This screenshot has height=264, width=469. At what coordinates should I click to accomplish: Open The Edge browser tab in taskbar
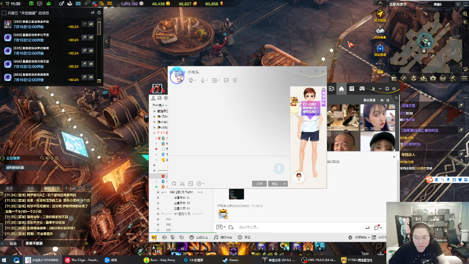[x=81, y=260]
